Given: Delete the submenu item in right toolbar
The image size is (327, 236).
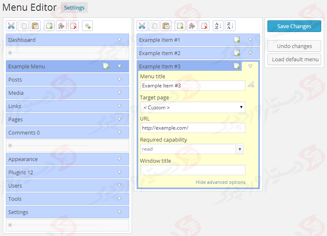Looking at the screenshot, I should pos(204,26).
